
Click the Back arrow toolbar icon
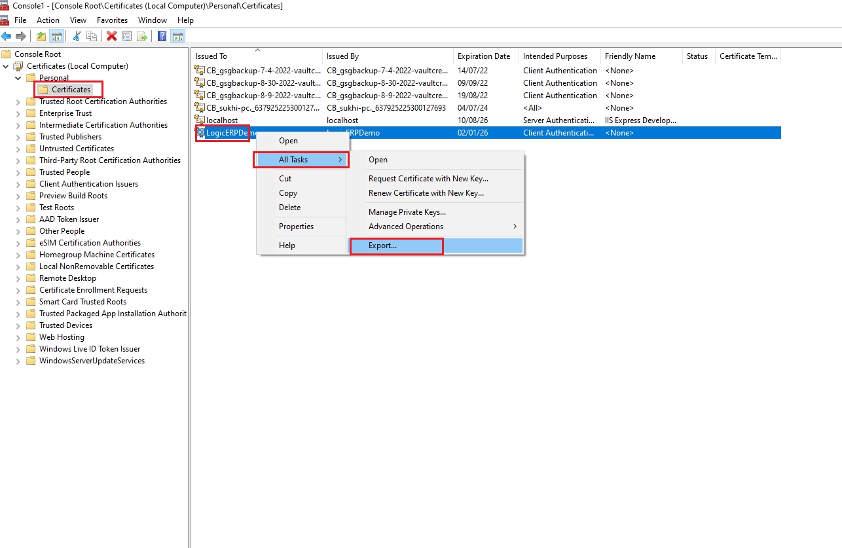(x=6, y=37)
